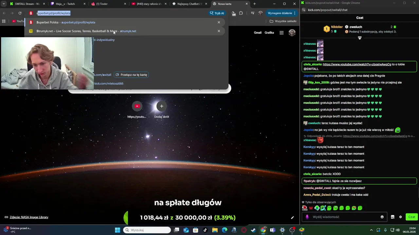Click cweluch leaderboard entry
This screenshot has height=235, width=419.
[355, 27]
